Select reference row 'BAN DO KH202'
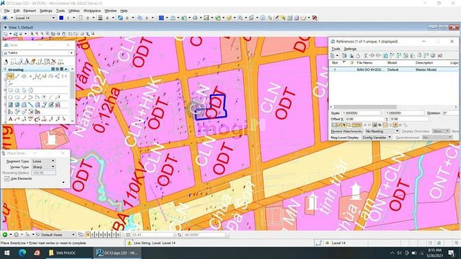461x259 pixels. pyautogui.click(x=394, y=70)
